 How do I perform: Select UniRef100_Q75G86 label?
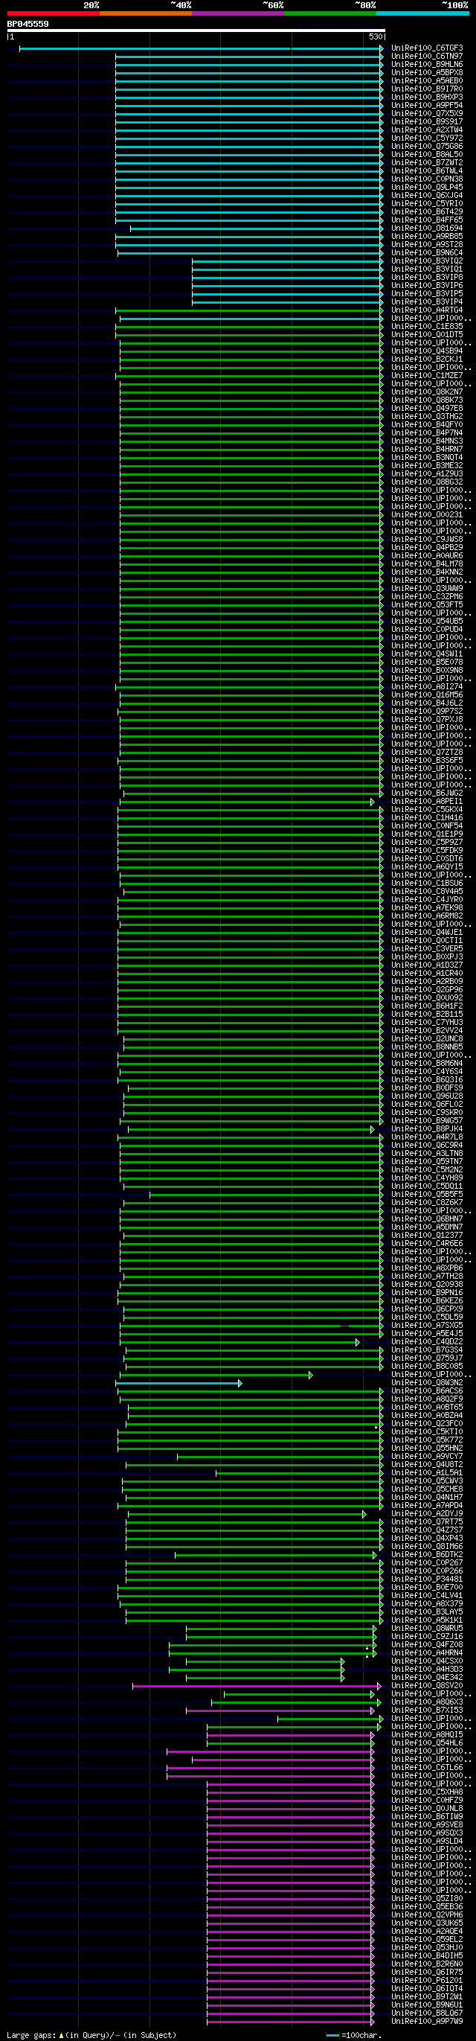[x=427, y=147]
